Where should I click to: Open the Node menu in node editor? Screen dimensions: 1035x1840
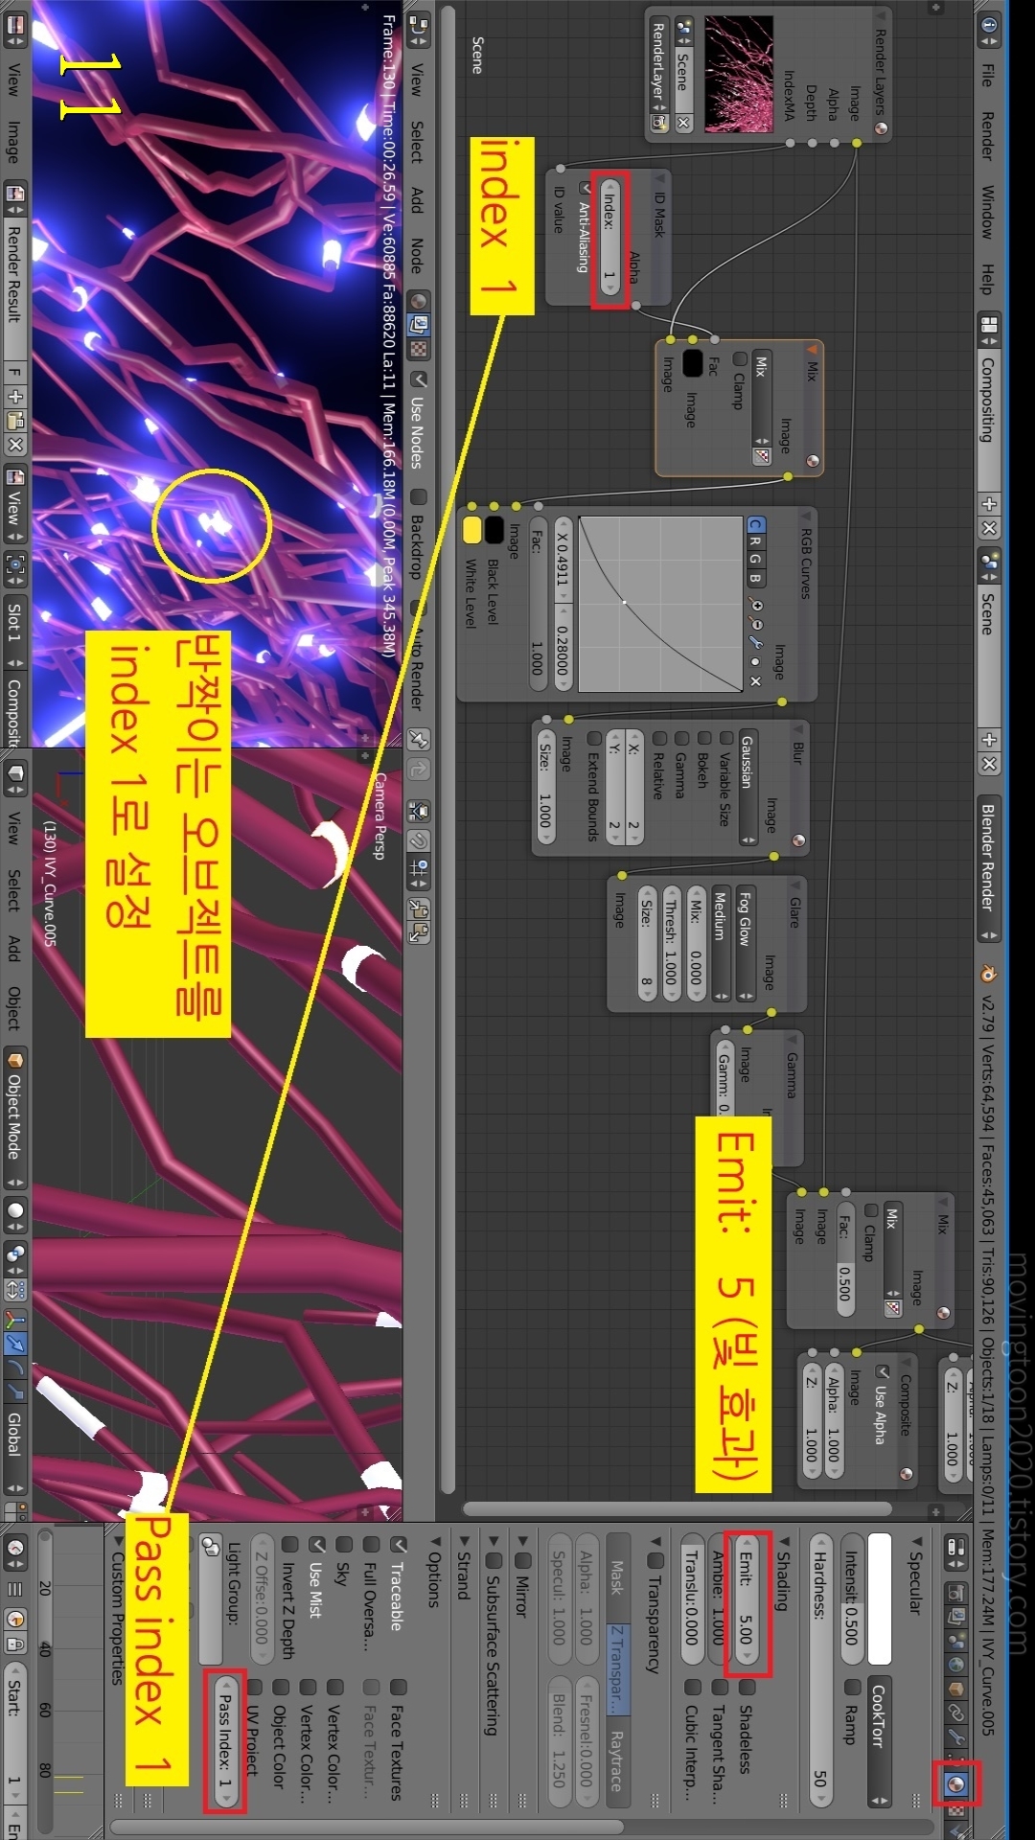417,255
